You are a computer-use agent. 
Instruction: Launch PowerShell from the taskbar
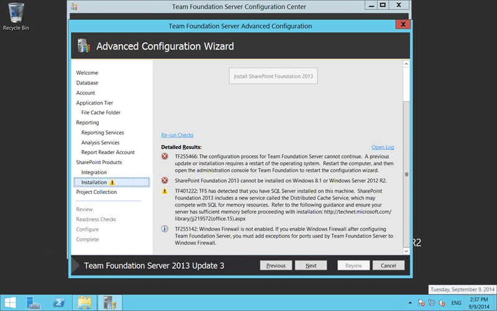(59, 303)
